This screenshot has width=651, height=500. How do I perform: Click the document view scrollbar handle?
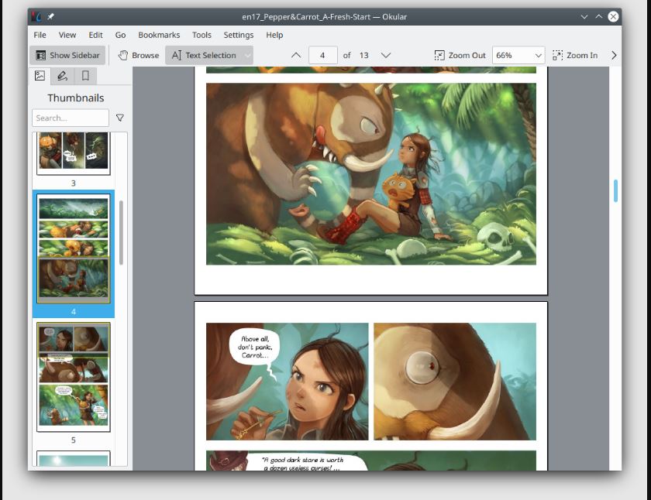[x=615, y=190]
